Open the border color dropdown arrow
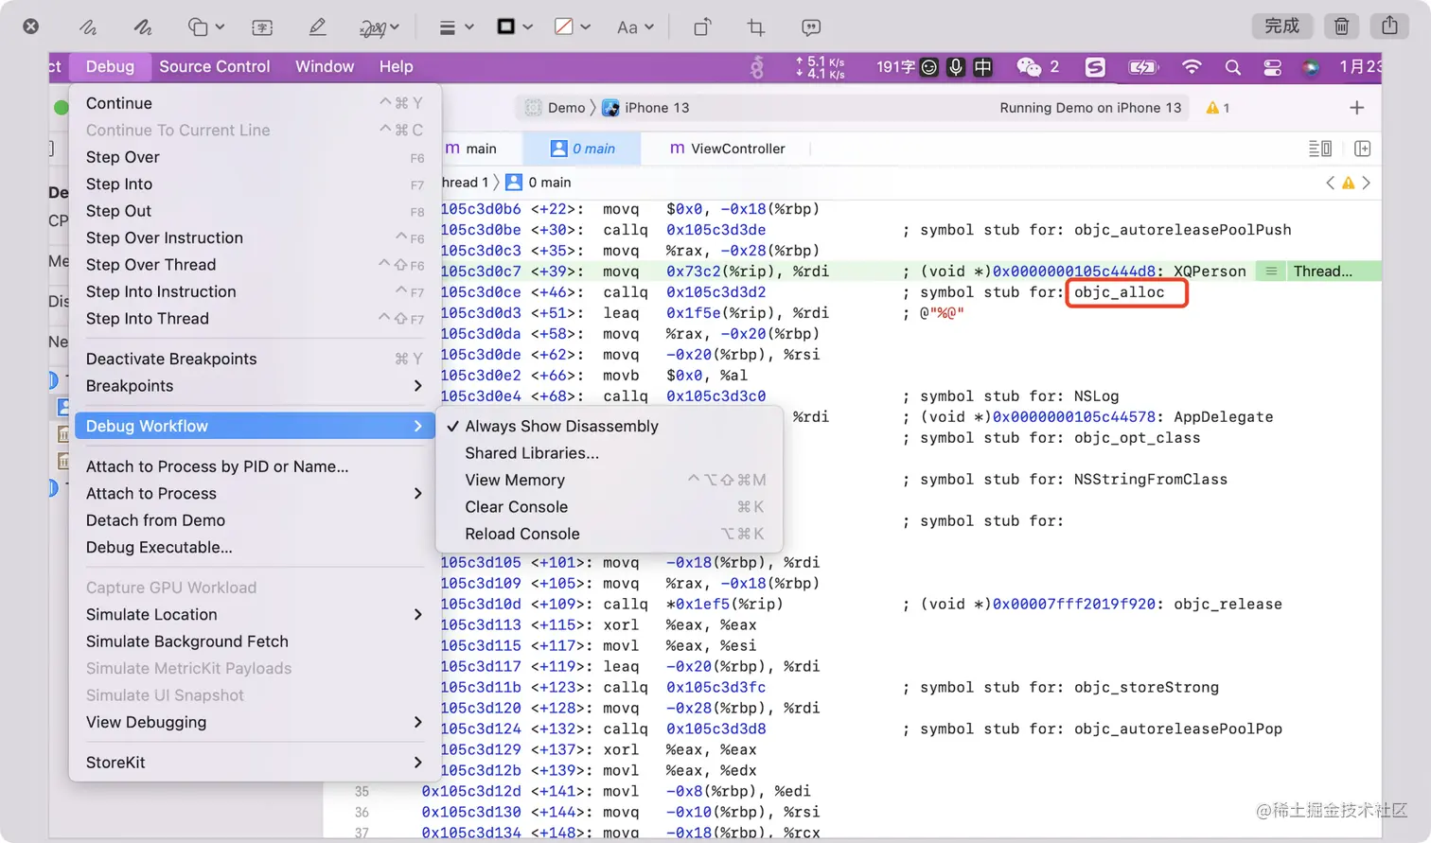This screenshot has width=1431, height=843. pyautogui.click(x=527, y=27)
